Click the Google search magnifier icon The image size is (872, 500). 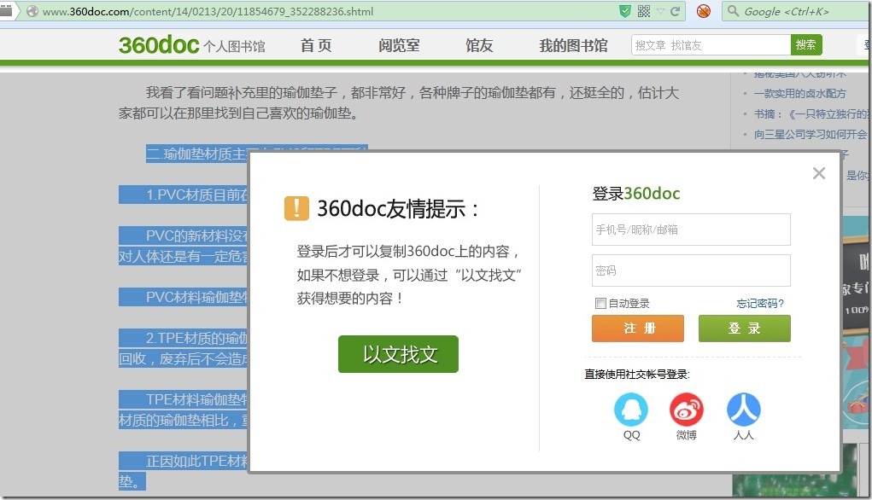(733, 11)
